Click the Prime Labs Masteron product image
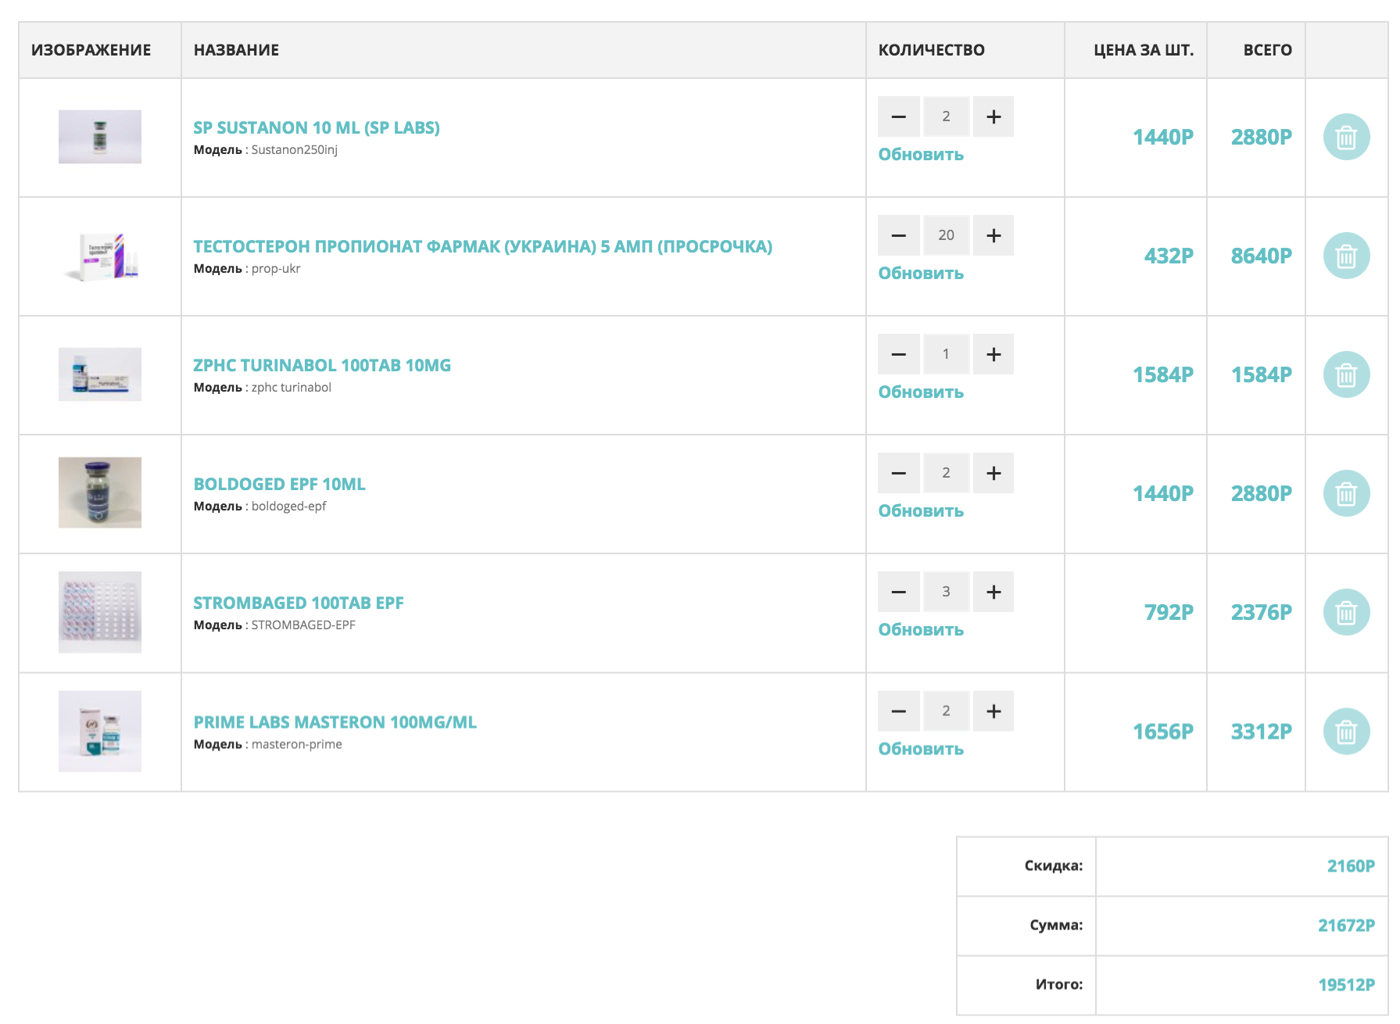 (x=100, y=732)
